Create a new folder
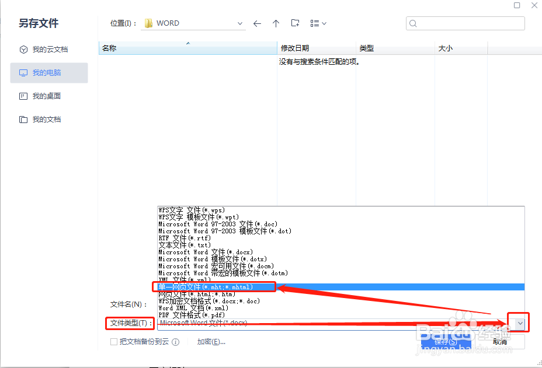This screenshot has height=368, width=542. (295, 23)
